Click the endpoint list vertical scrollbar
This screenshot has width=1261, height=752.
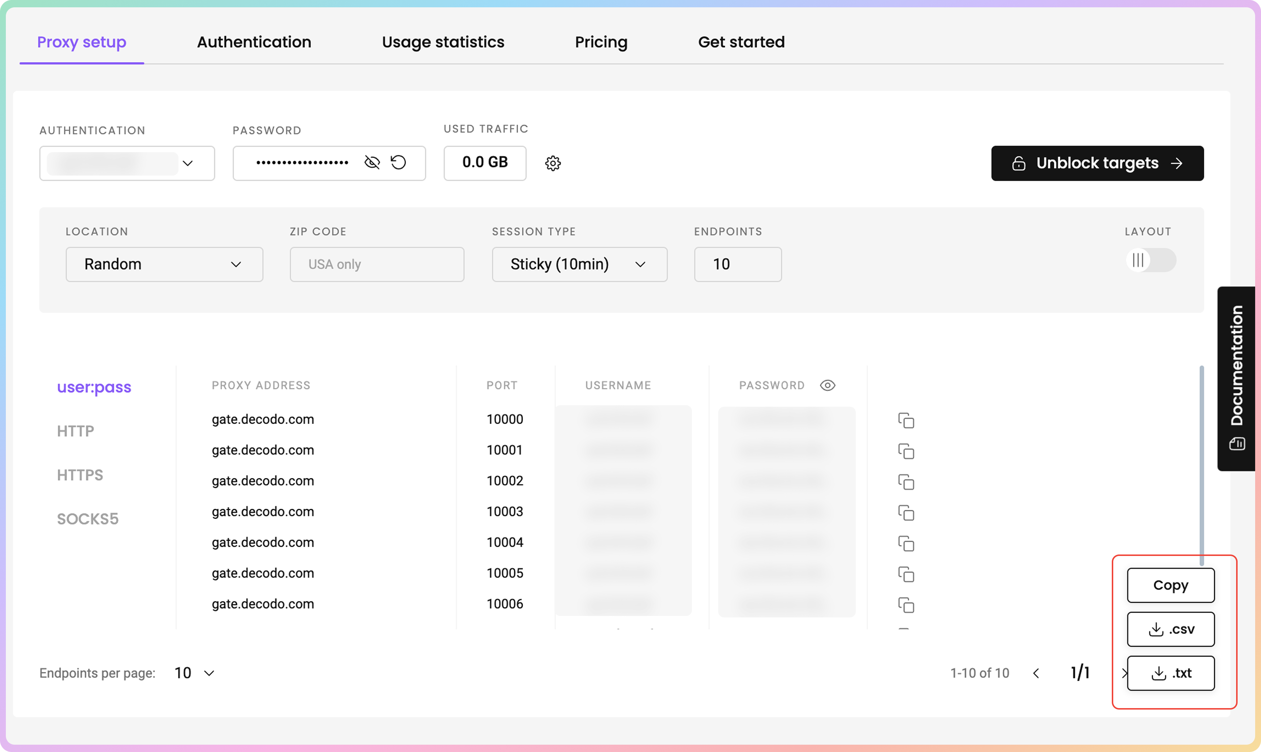click(x=1201, y=465)
